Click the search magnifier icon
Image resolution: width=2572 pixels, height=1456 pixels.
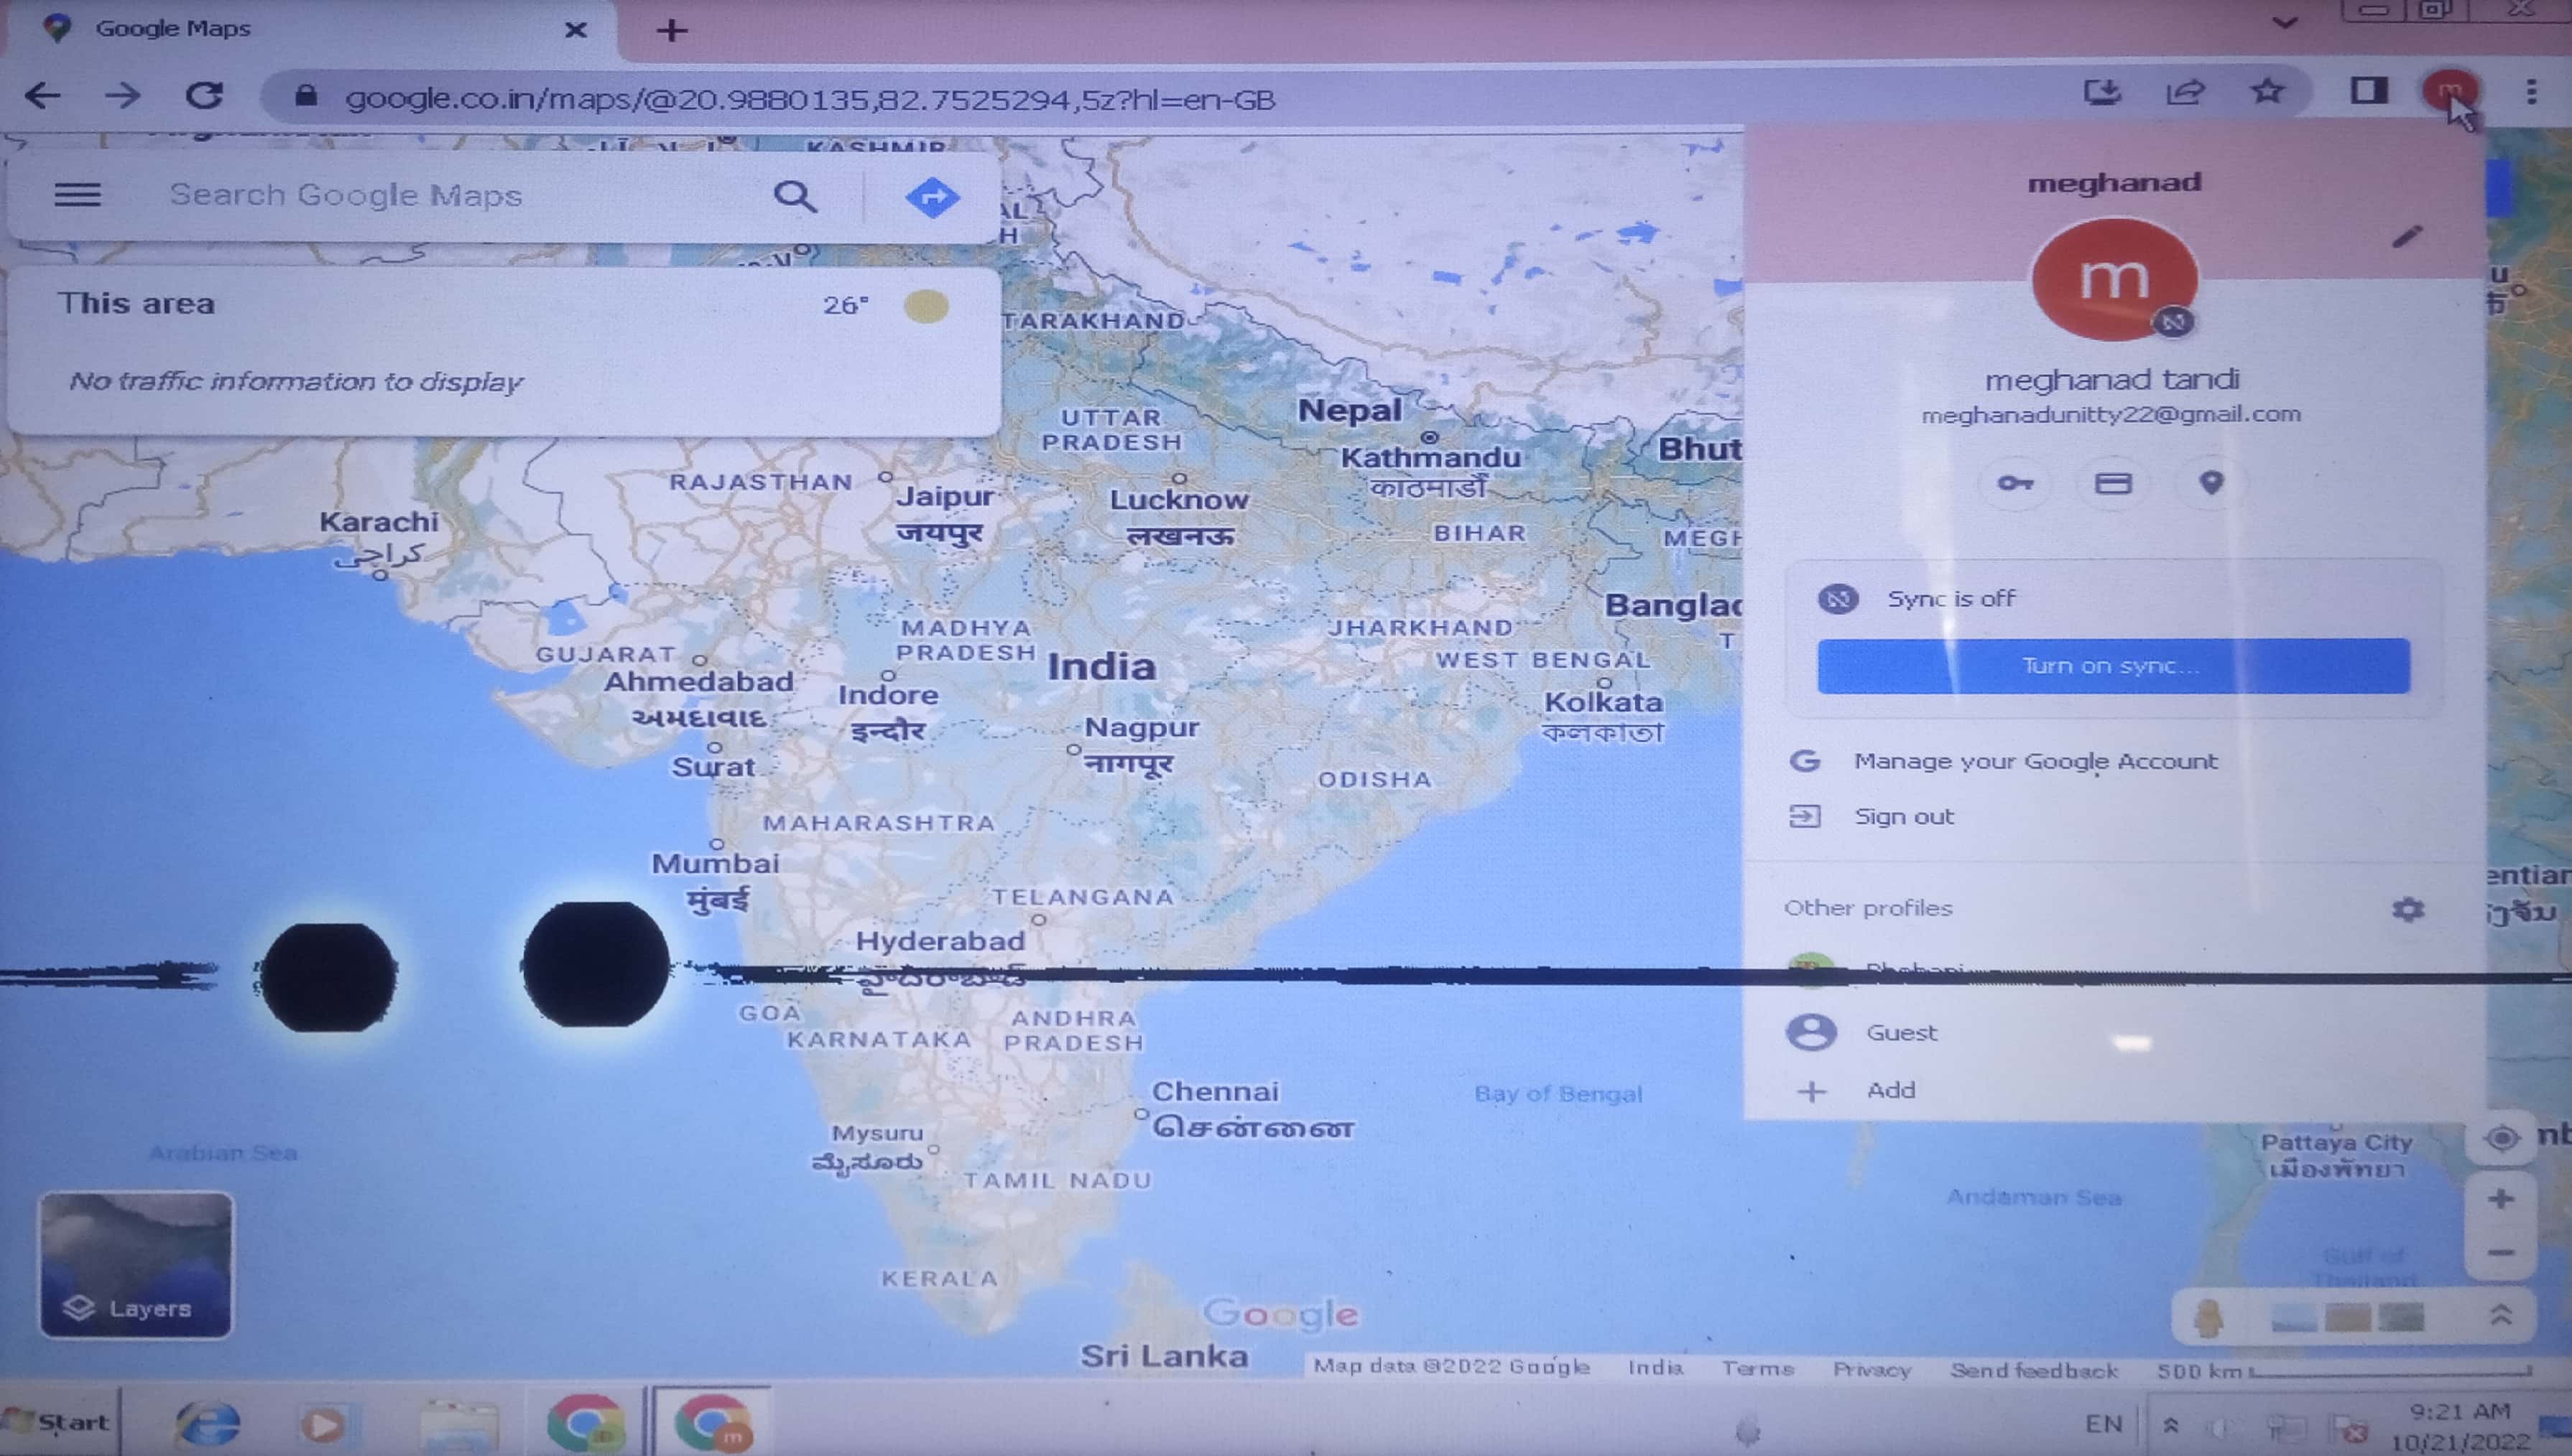click(795, 196)
